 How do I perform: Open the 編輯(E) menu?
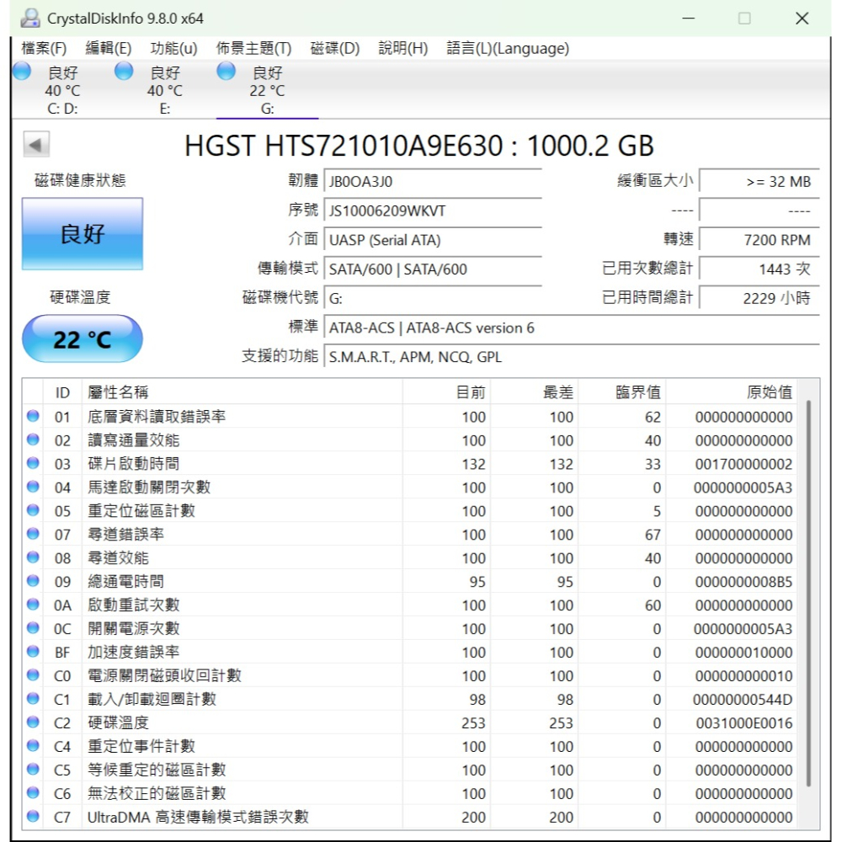tap(109, 48)
